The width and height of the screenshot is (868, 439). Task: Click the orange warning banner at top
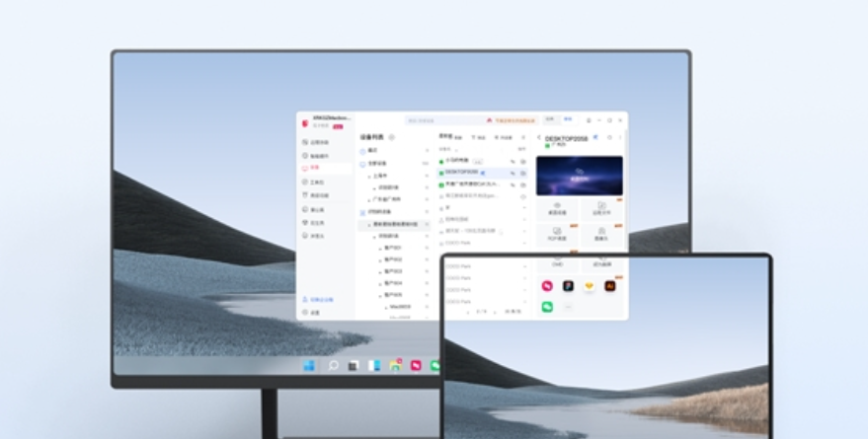click(x=500, y=119)
